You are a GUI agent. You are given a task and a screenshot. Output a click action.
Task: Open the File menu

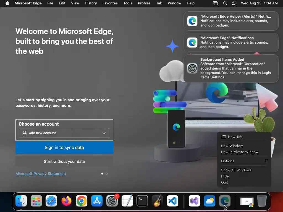pyautogui.click(x=50, y=3)
